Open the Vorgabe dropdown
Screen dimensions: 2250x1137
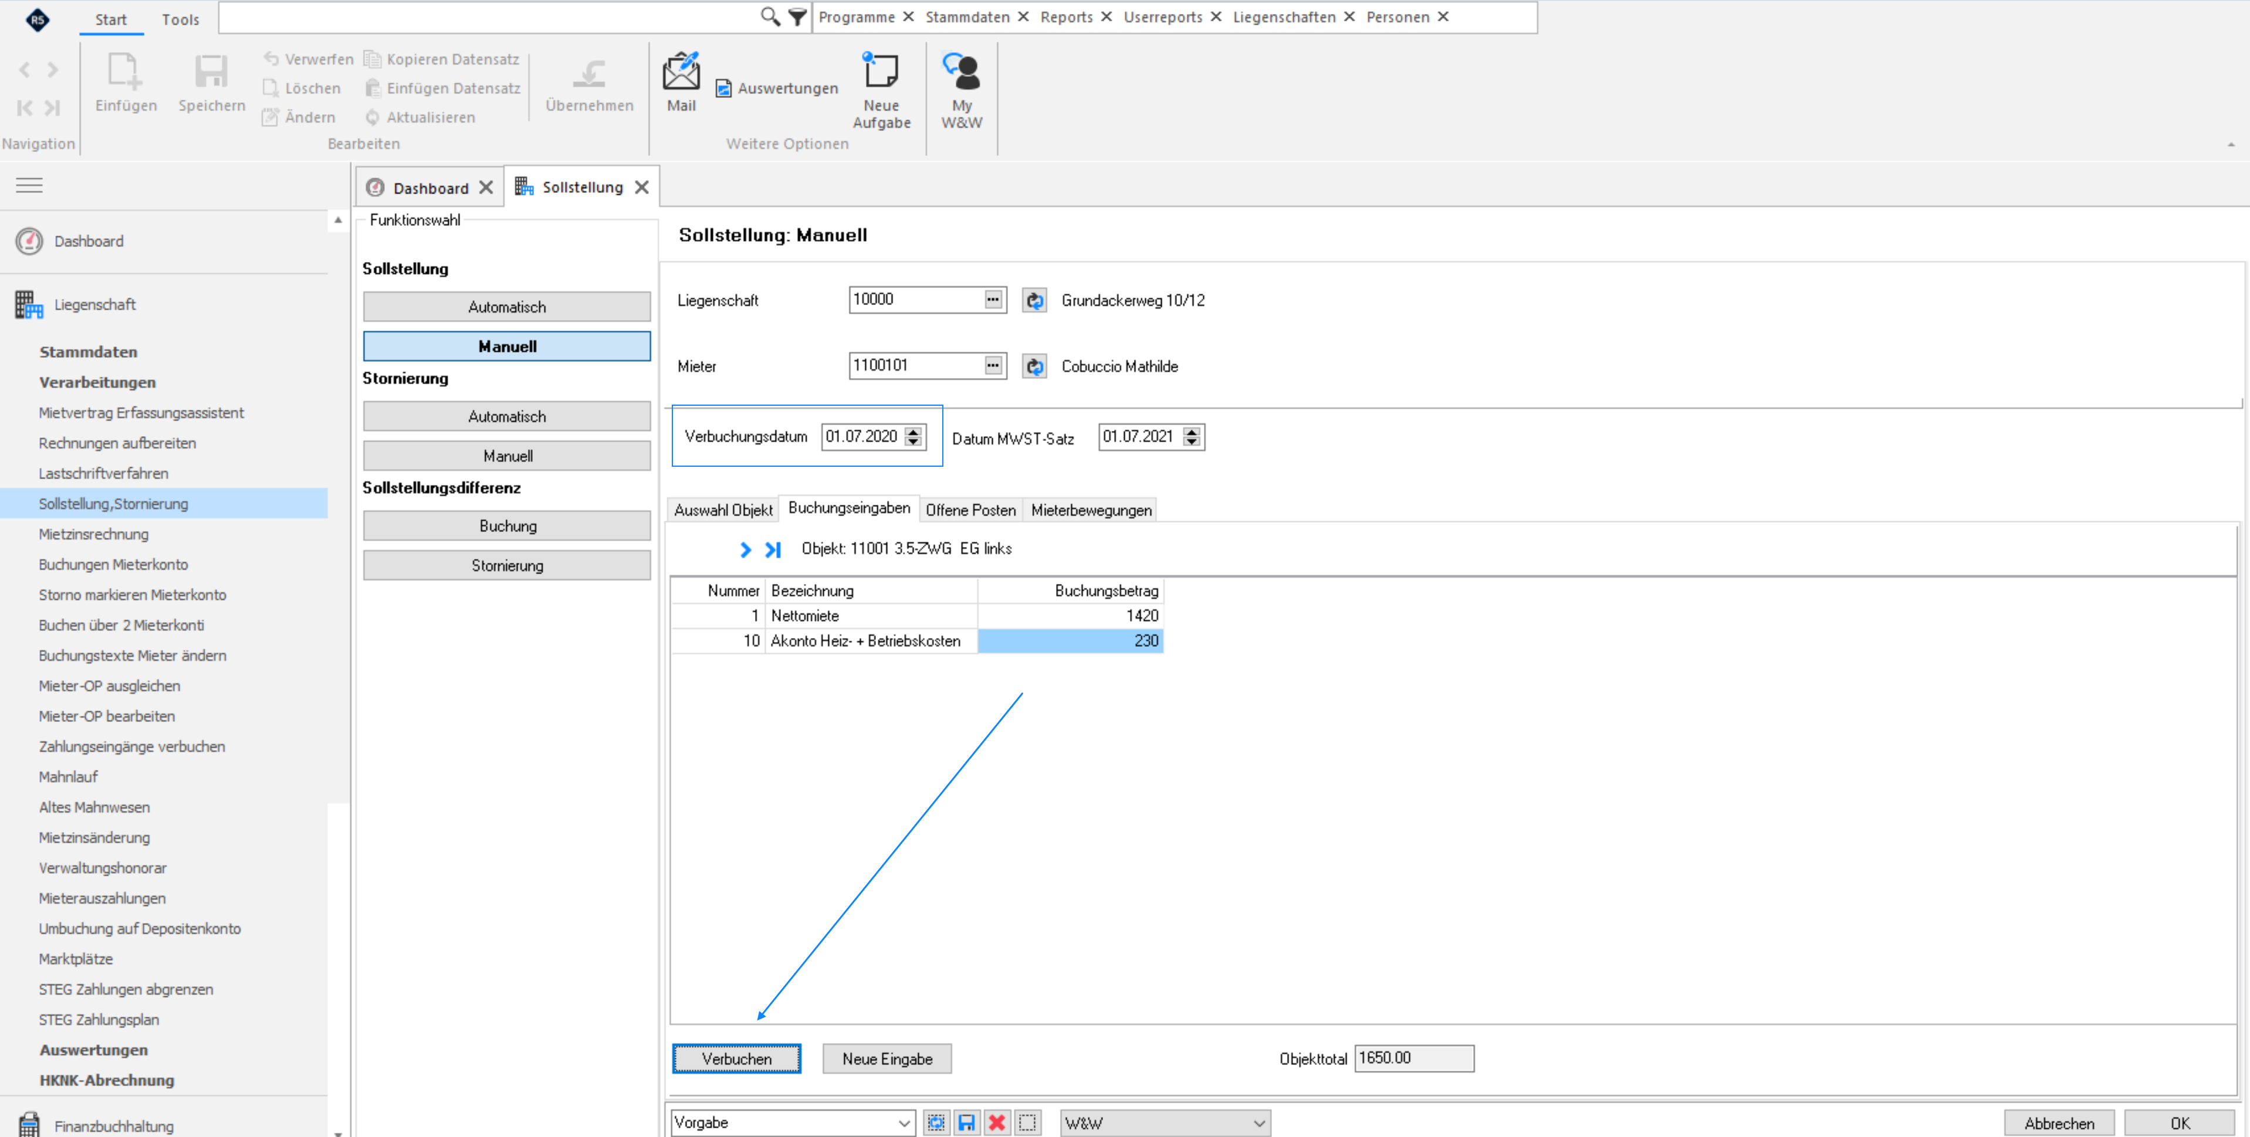(904, 1124)
